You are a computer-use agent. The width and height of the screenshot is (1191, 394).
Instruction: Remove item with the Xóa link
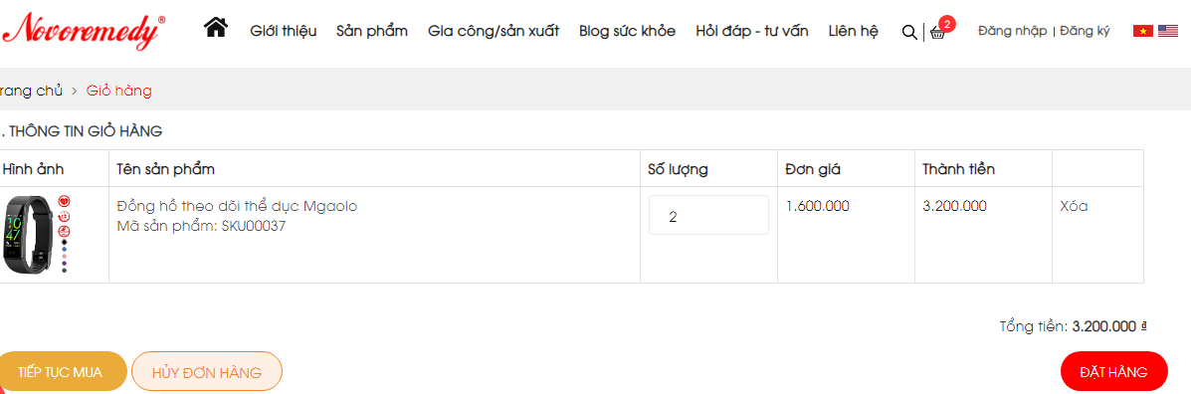click(x=1074, y=206)
